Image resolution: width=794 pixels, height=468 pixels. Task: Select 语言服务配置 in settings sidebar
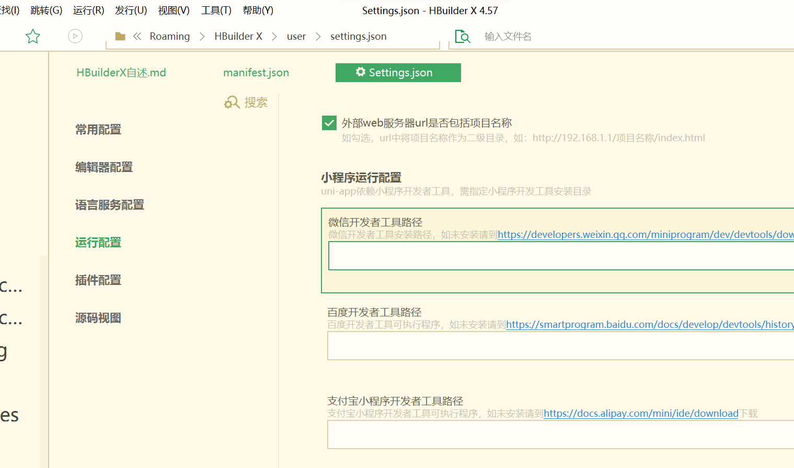[x=110, y=205]
